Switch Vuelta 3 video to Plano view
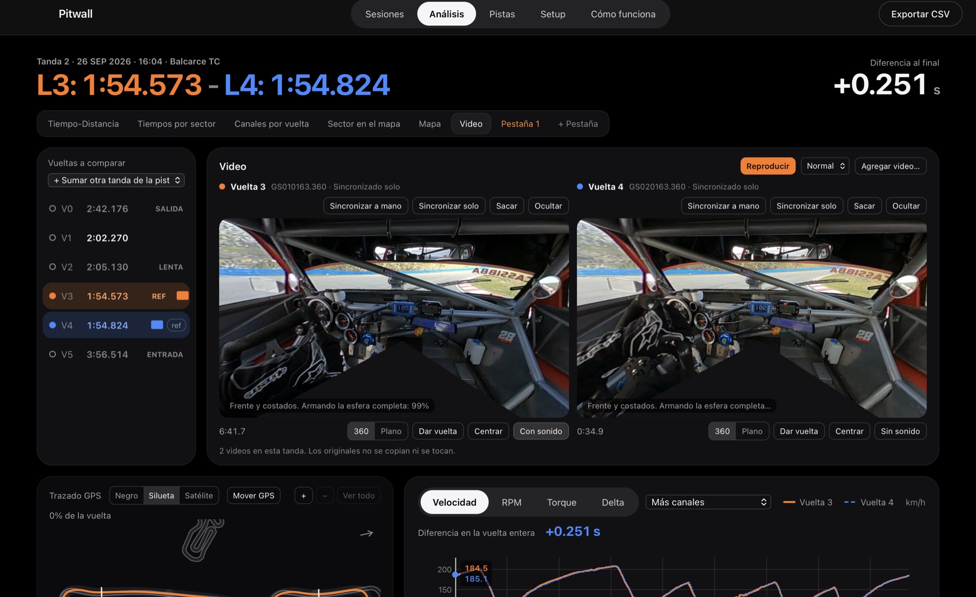Viewport: 976px width, 597px height. point(391,431)
